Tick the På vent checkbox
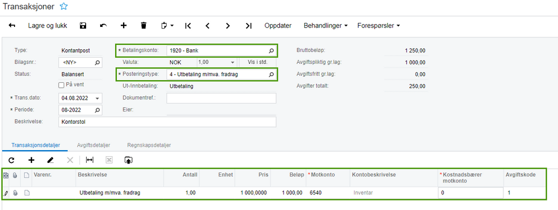Image resolution: width=558 pixels, height=210 pixels. [x=61, y=85]
